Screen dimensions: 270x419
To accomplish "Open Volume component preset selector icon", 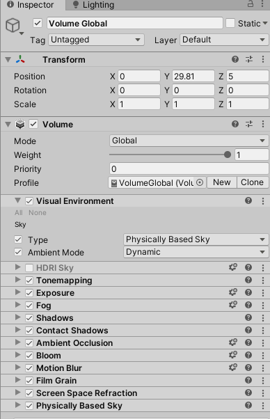I will (x=249, y=124).
